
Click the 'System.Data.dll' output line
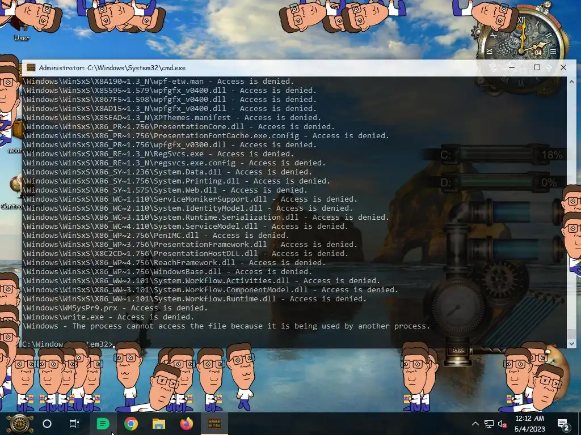tap(167, 172)
